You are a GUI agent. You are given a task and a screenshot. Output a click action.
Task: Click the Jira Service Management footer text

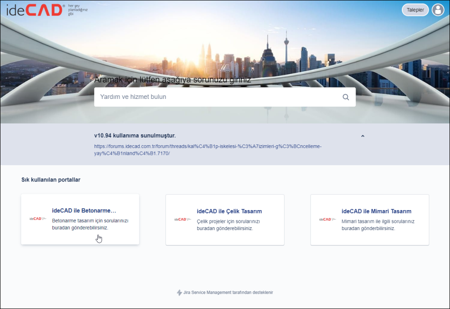click(x=229, y=293)
